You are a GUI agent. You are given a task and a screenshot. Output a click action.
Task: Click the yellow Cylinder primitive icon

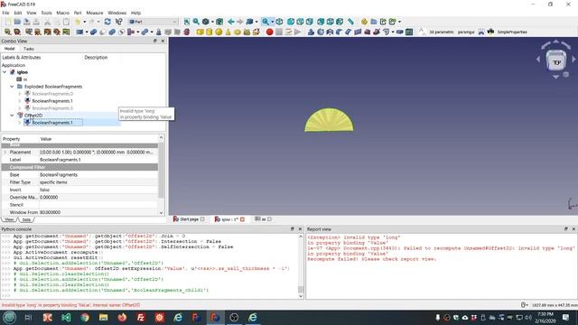[210, 32]
